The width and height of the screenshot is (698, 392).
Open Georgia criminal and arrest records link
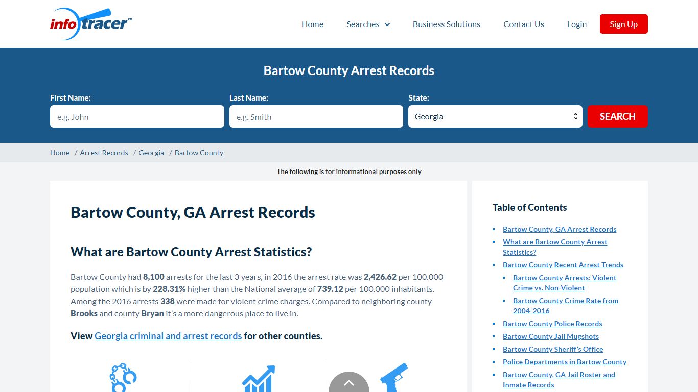(168, 336)
